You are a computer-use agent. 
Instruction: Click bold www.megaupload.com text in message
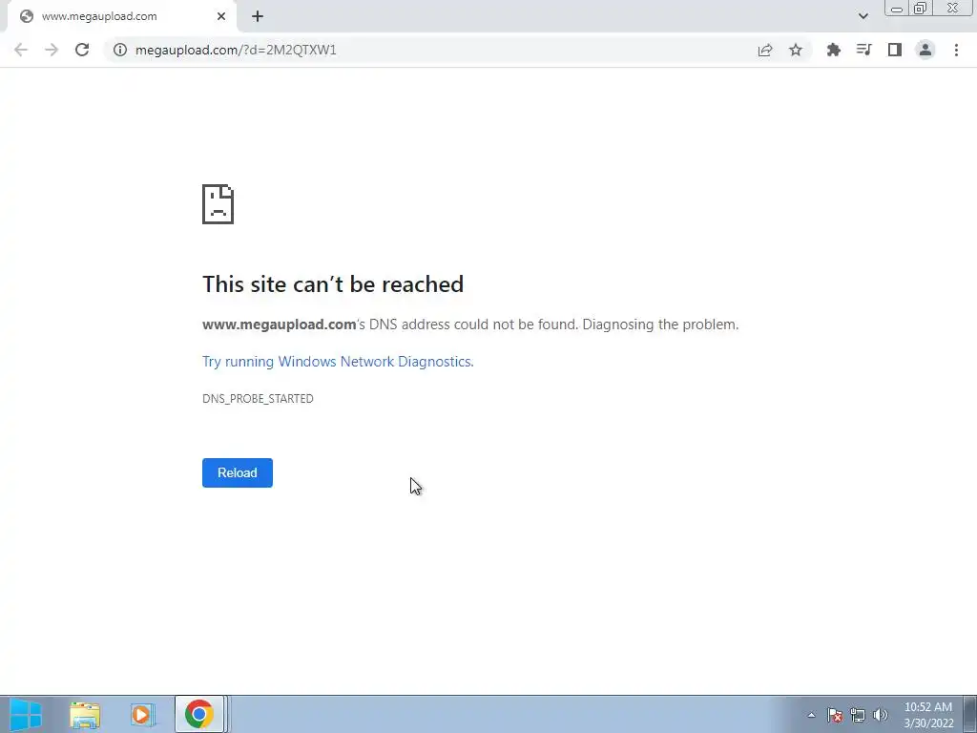tap(280, 325)
